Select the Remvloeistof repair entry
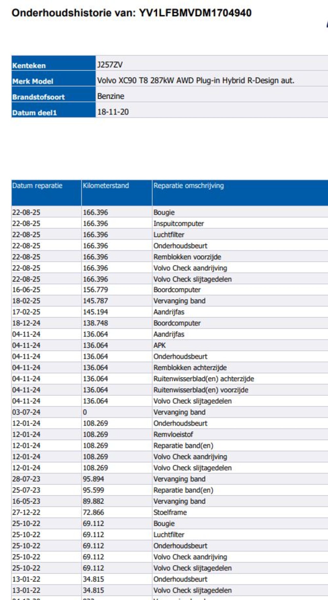 click(173, 435)
